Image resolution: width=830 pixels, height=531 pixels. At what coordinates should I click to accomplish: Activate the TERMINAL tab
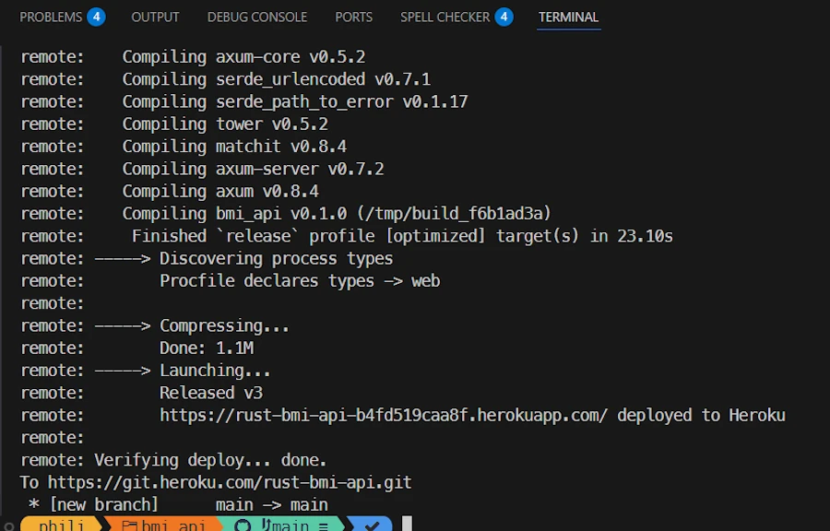[568, 17]
